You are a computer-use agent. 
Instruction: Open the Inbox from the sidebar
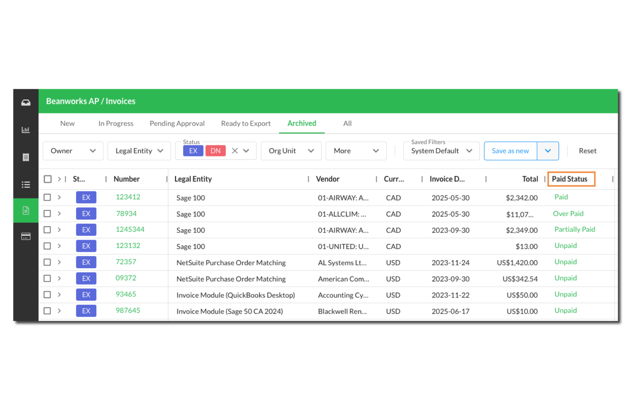(x=26, y=102)
